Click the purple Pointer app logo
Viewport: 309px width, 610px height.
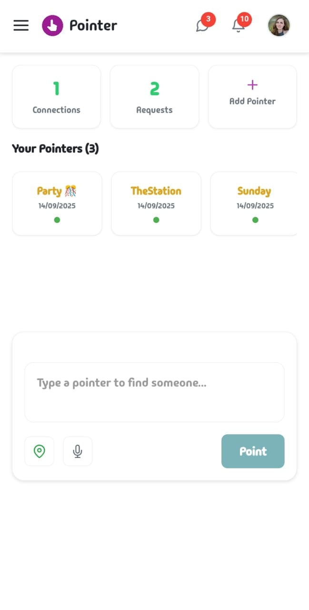pos(52,25)
